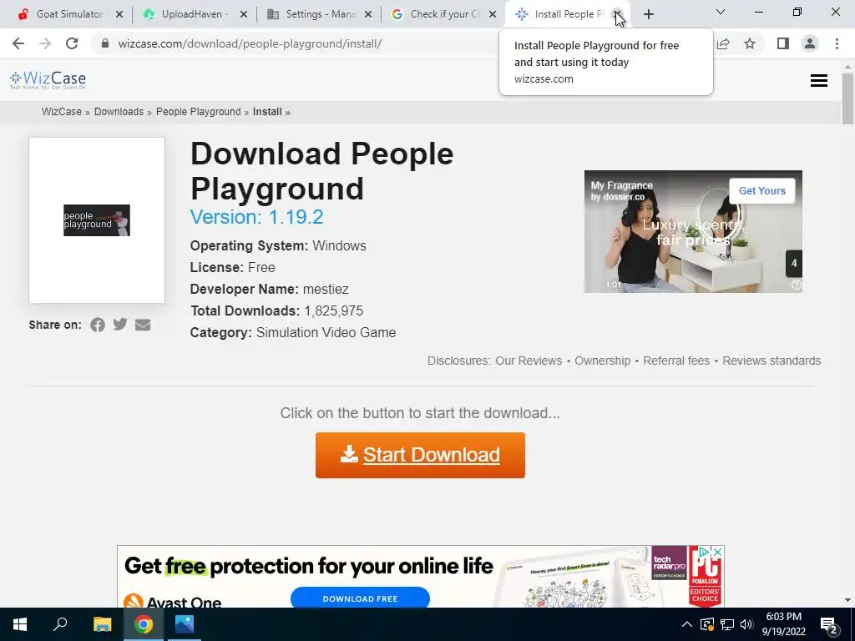This screenshot has height=641, width=855.
Task: Click the info icon on the fragrance ad
Action: (x=796, y=285)
